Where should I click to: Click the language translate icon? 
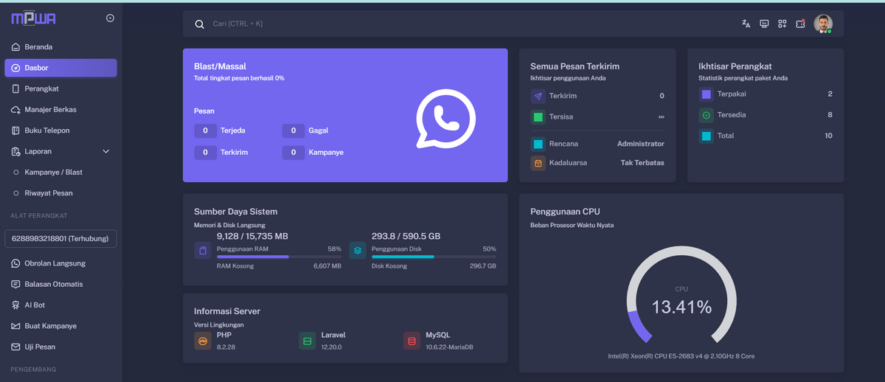[x=746, y=24]
